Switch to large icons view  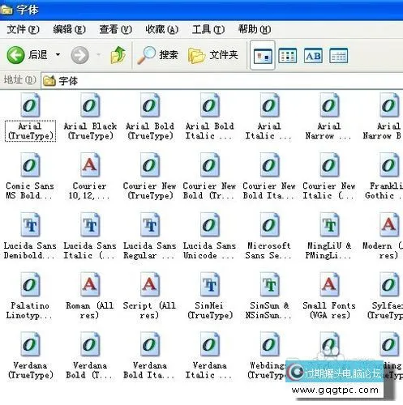[x=263, y=56]
